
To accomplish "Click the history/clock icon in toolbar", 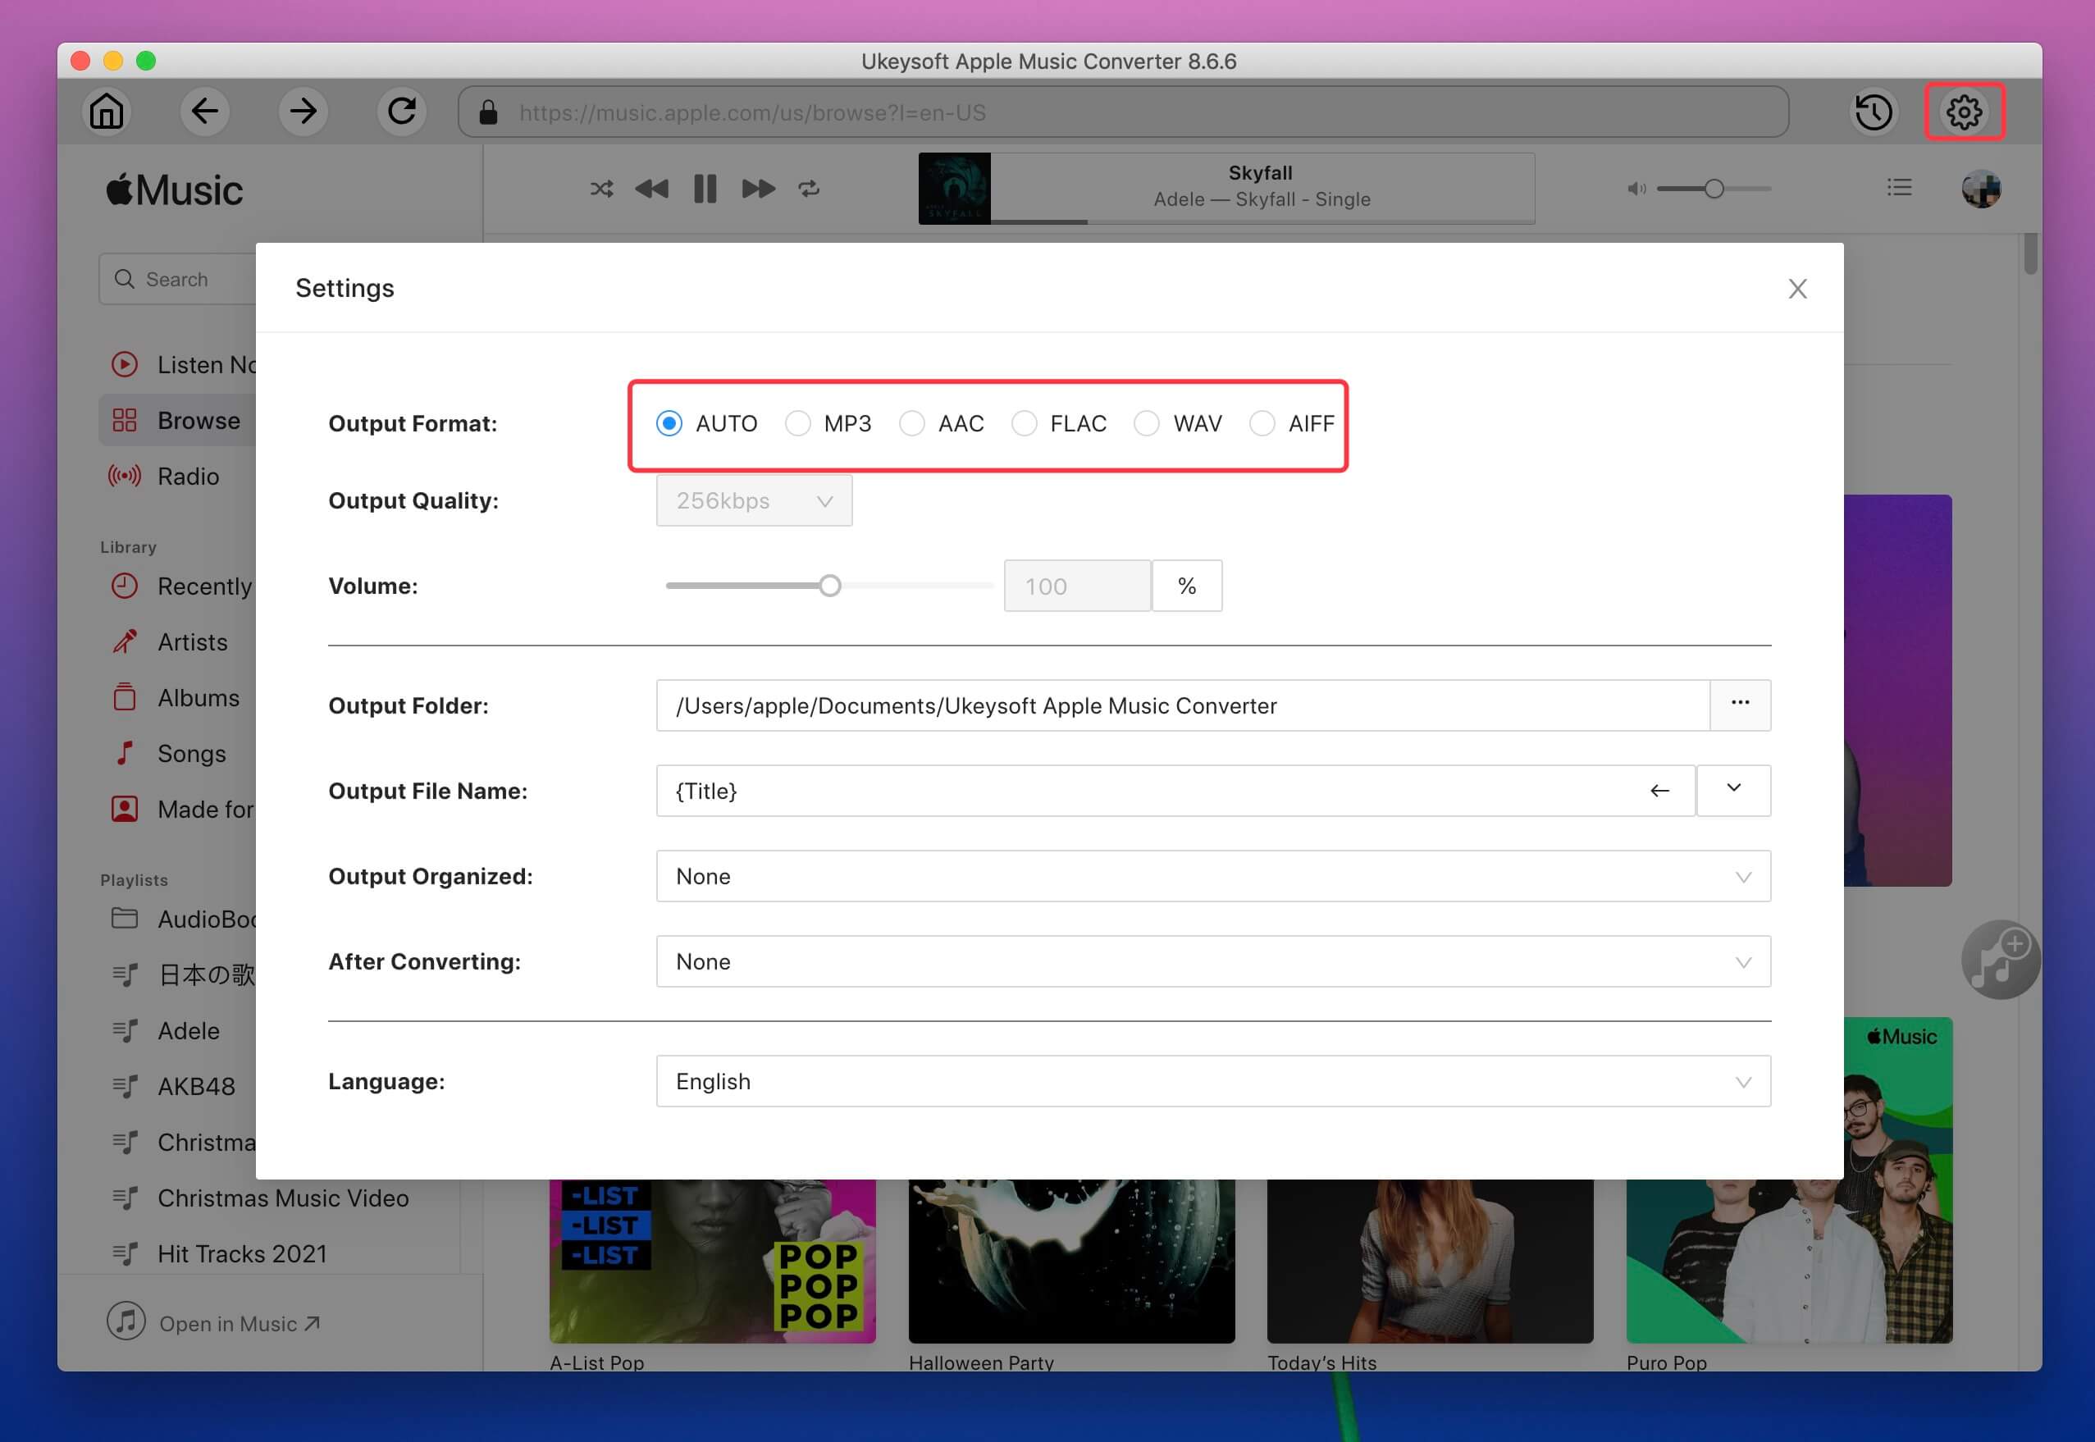I will pos(1875,112).
